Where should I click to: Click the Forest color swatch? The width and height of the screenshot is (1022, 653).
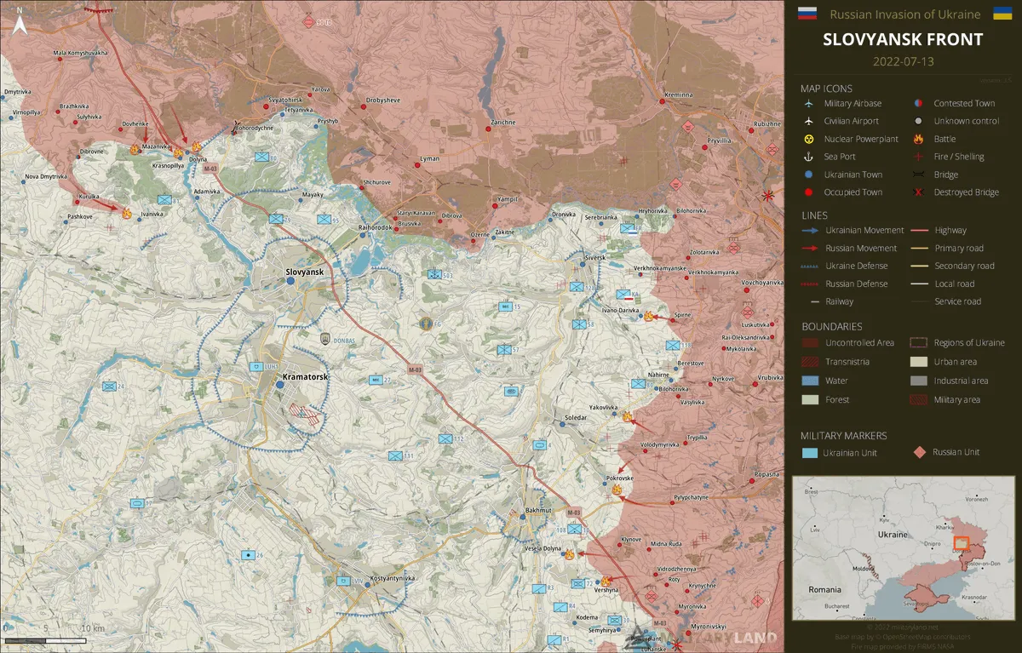(809, 399)
